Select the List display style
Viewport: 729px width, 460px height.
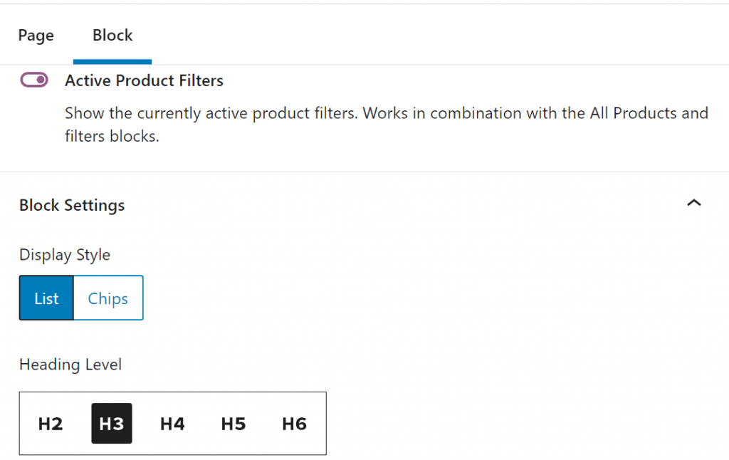coord(46,298)
